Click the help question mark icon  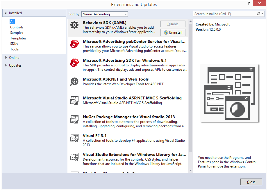pyautogui.click(x=249, y=3)
